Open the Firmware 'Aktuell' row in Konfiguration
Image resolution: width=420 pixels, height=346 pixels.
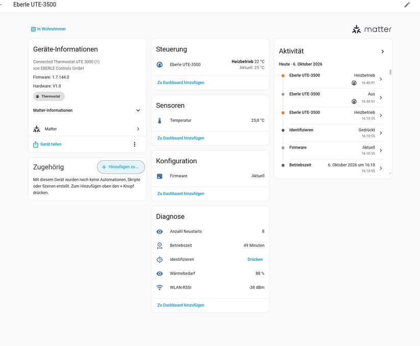[x=210, y=176]
